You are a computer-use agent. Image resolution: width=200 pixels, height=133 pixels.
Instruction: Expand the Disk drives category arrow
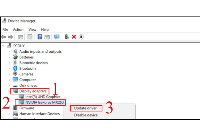(x=9, y=85)
